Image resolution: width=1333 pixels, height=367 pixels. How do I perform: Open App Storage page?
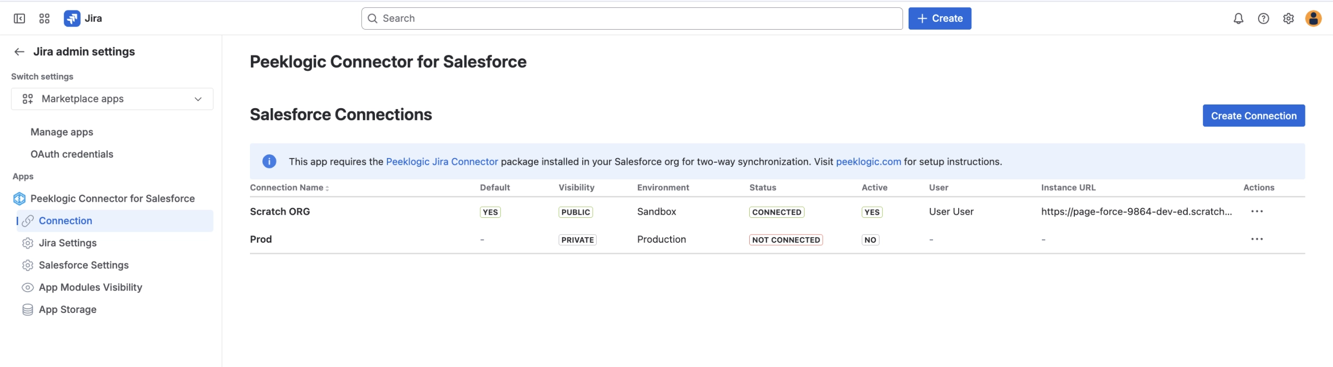point(68,310)
